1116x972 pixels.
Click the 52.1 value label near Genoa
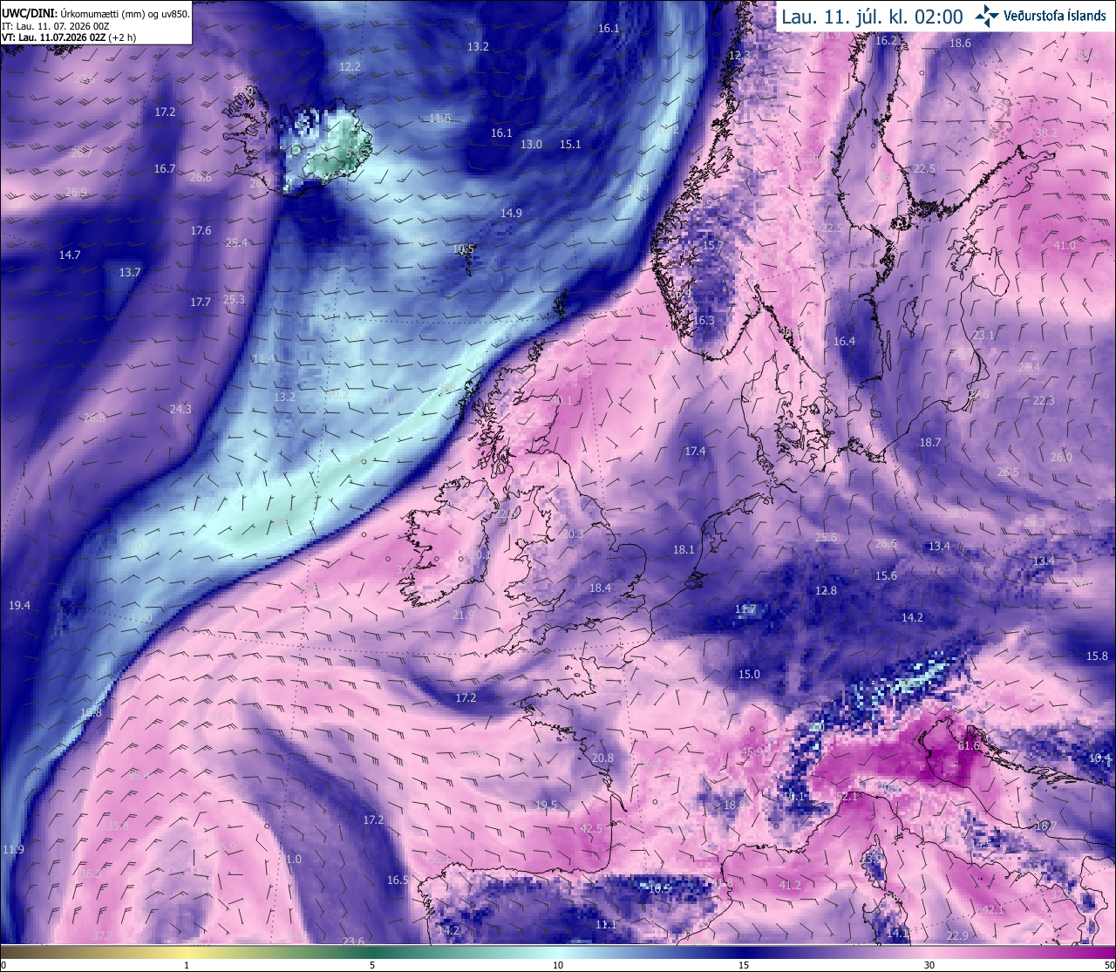(847, 796)
